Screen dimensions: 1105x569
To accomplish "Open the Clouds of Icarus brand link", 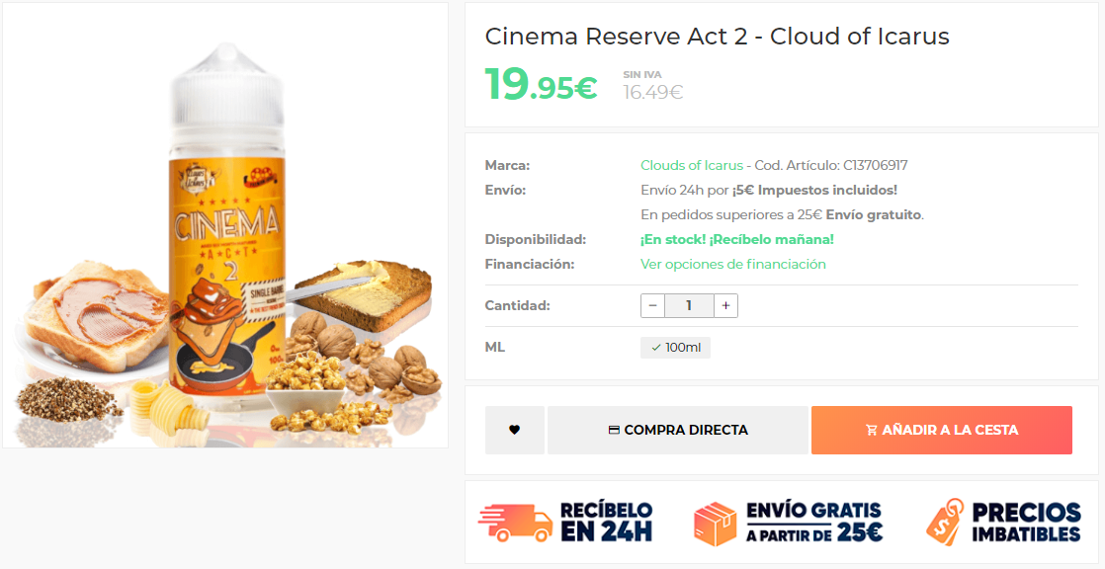I will click(691, 166).
